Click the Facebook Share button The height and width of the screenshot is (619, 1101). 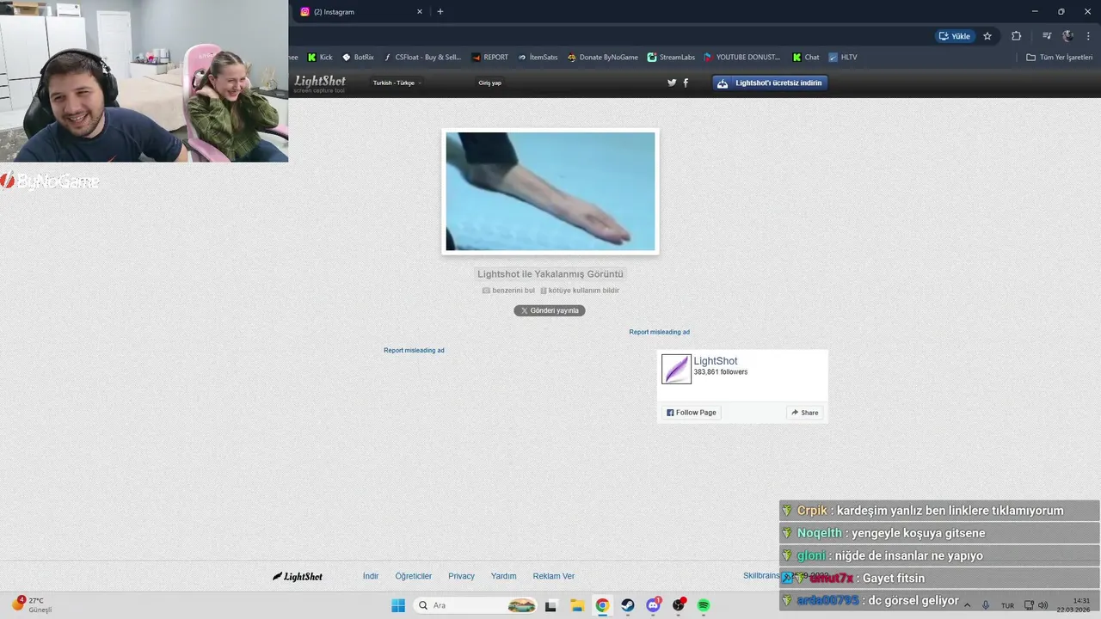(805, 413)
